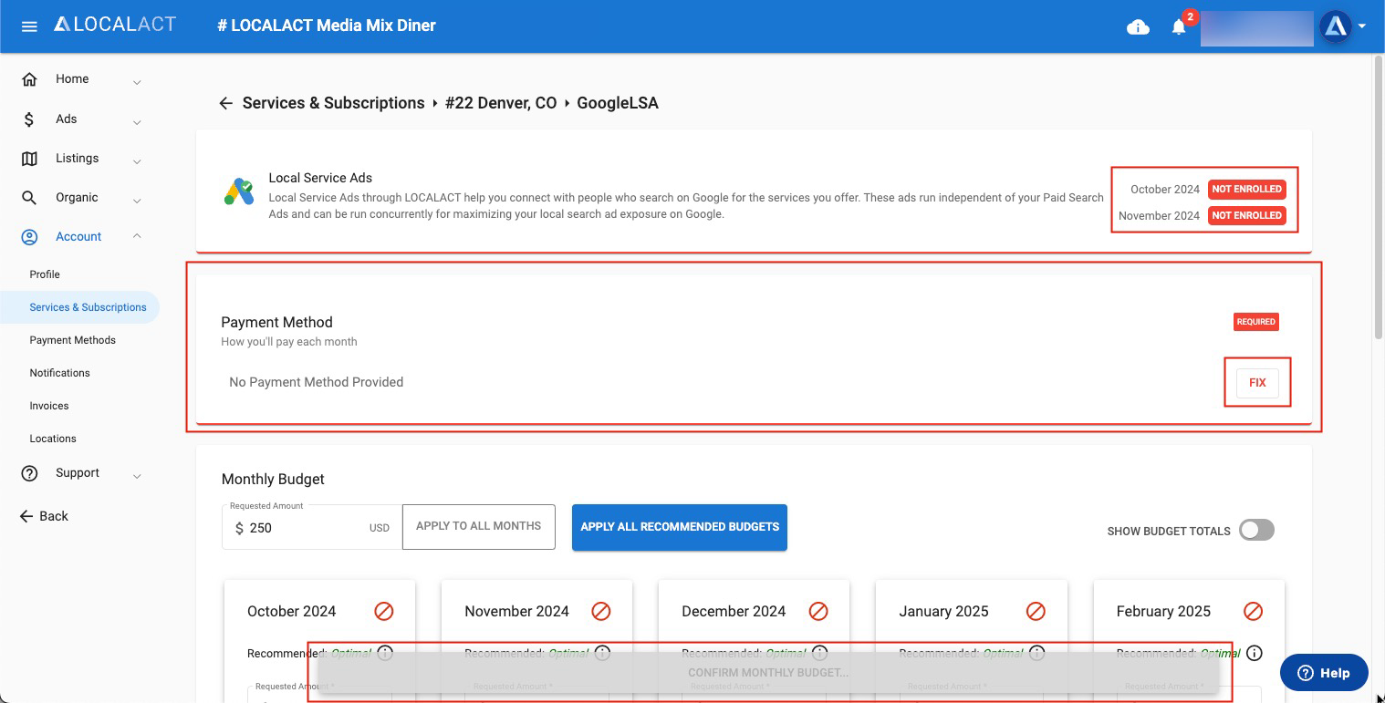Click the LOCALACT logo
This screenshot has width=1385, height=703.
(x=115, y=25)
